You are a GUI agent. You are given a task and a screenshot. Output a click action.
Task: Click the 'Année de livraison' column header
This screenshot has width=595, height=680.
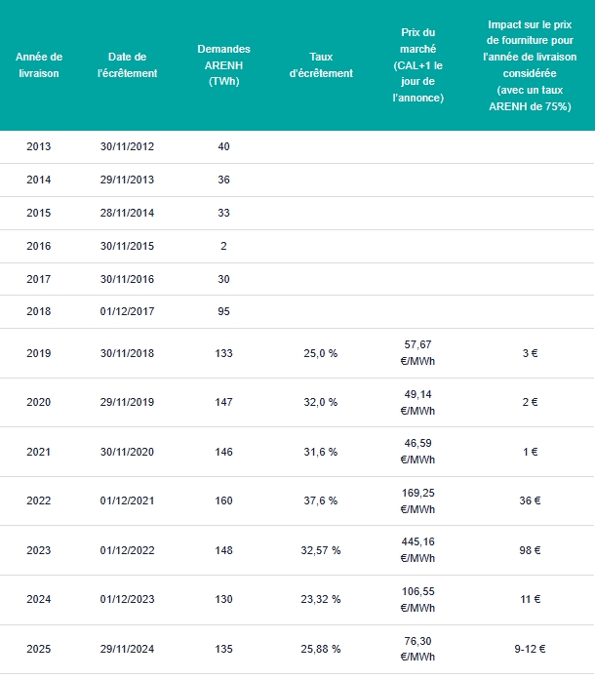point(39,65)
